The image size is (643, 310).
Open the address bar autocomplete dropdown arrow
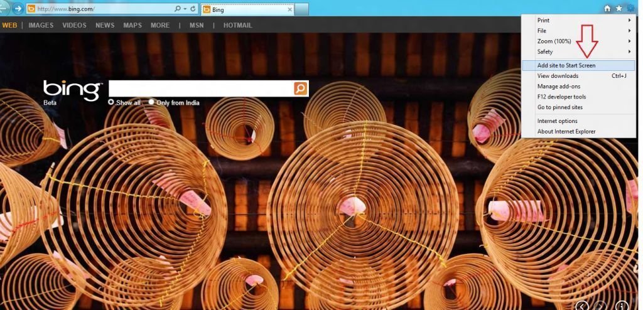[x=185, y=9]
